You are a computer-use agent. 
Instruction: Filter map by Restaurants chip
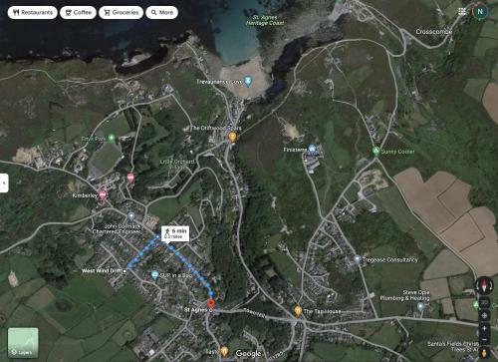(33, 13)
